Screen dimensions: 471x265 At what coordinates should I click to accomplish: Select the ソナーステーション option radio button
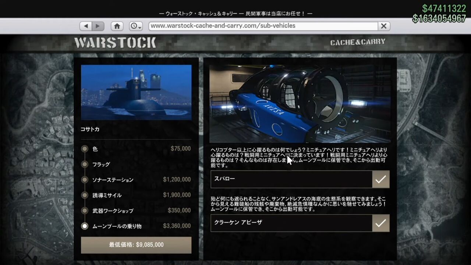pos(85,180)
